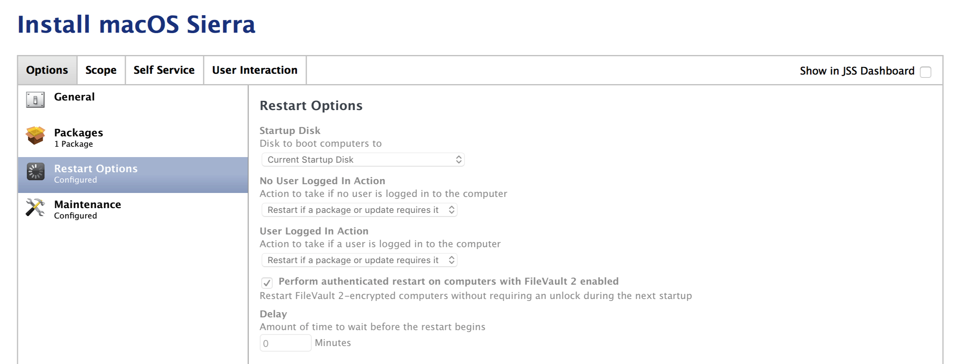955x364 pixels.
Task: Click the Install macOS Sierra policy title
Action: click(136, 24)
